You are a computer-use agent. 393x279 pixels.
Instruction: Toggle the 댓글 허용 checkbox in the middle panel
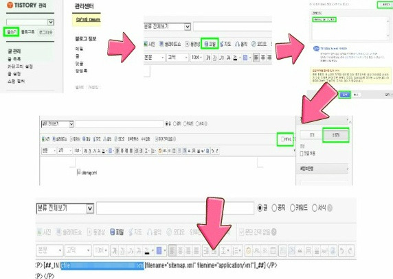[x=302, y=154]
